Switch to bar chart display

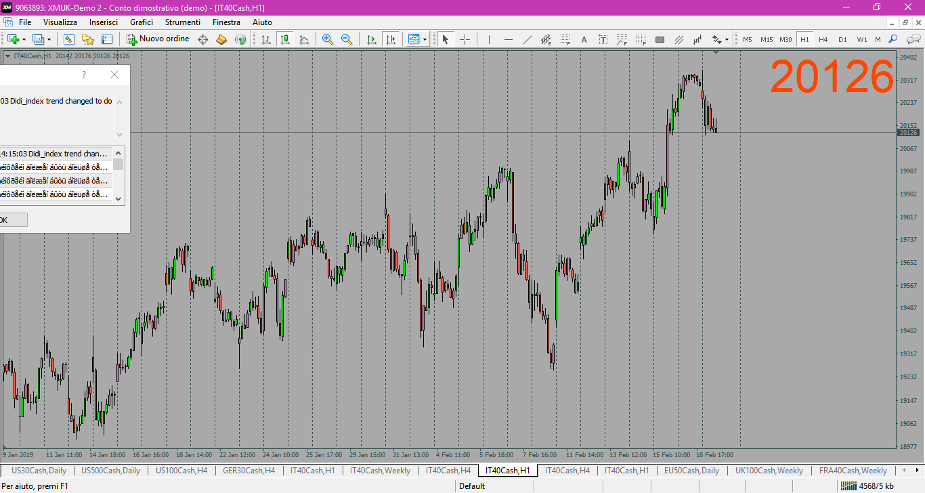click(266, 39)
